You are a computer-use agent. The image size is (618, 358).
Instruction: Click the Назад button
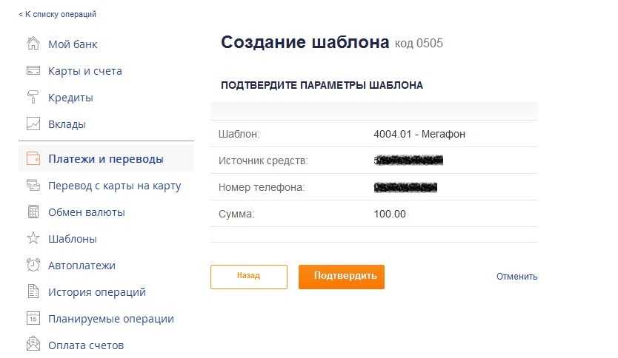(x=248, y=276)
